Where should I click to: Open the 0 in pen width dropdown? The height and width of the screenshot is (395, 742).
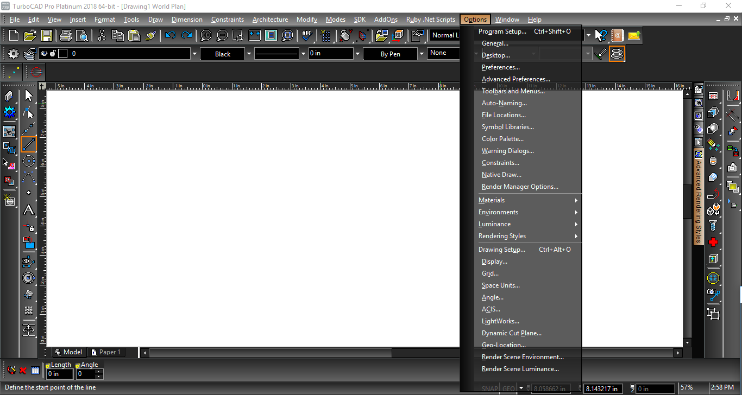(357, 54)
